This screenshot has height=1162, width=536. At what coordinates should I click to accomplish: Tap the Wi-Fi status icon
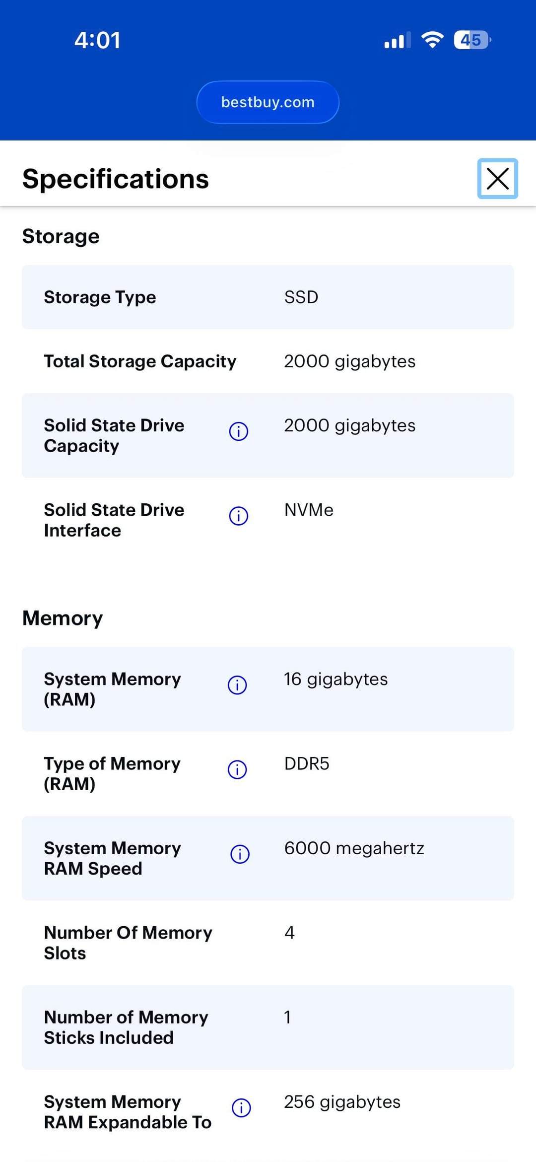pos(432,40)
